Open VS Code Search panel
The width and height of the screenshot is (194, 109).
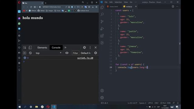click(x=102, y=14)
